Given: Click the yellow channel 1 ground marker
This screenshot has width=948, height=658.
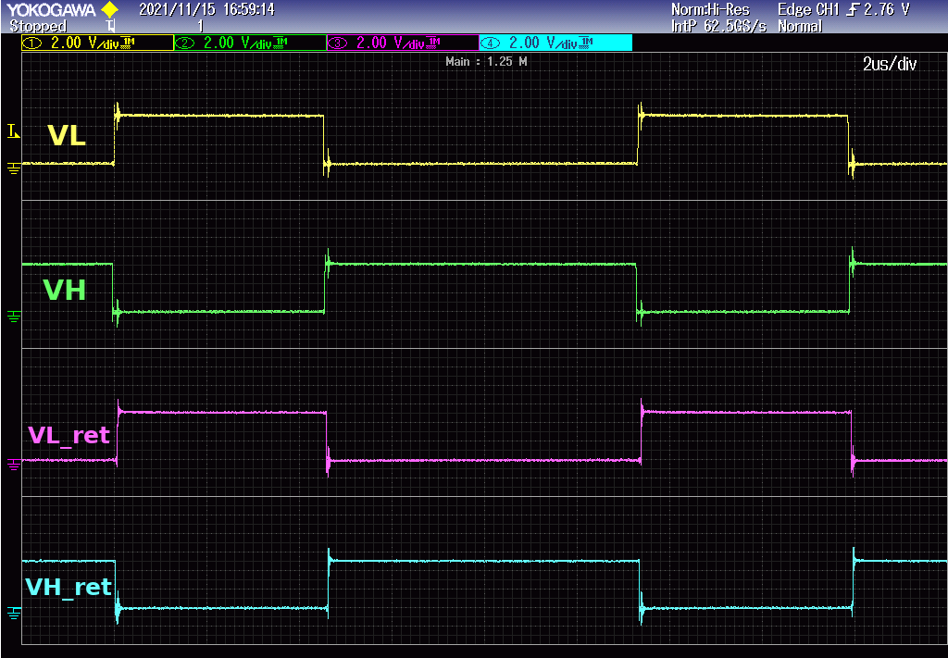Looking at the screenshot, I should click(13, 168).
